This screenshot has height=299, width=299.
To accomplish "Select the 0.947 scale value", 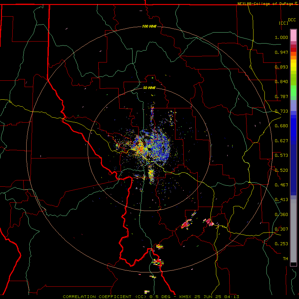I will pos(281,52).
